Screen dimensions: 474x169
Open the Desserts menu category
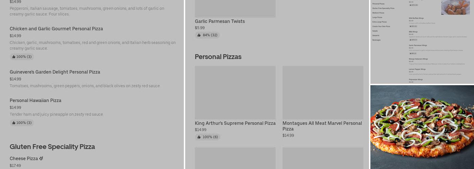(376, 35)
